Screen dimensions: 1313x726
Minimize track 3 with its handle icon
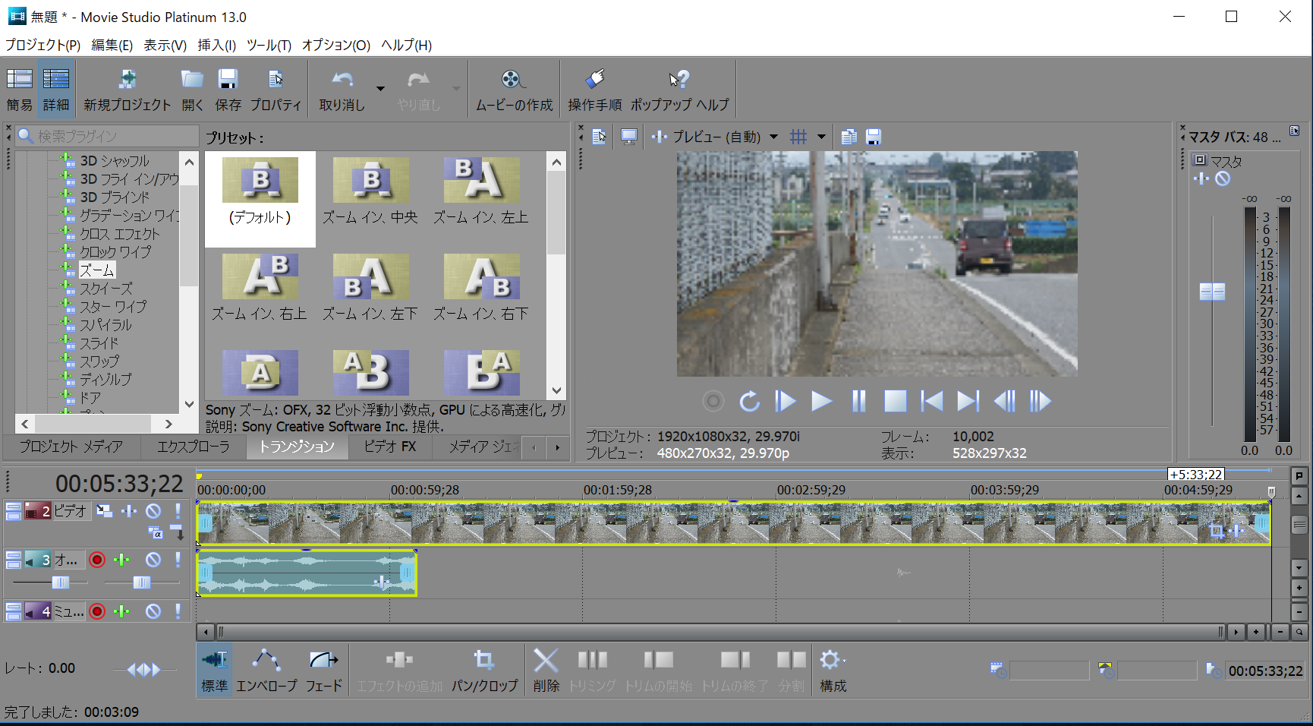14,560
